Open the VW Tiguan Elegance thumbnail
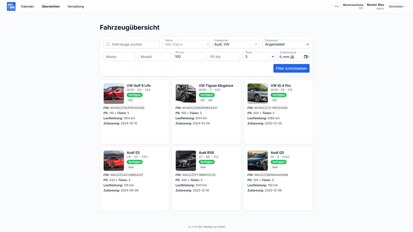The height and width of the screenshot is (232, 413). click(x=186, y=94)
